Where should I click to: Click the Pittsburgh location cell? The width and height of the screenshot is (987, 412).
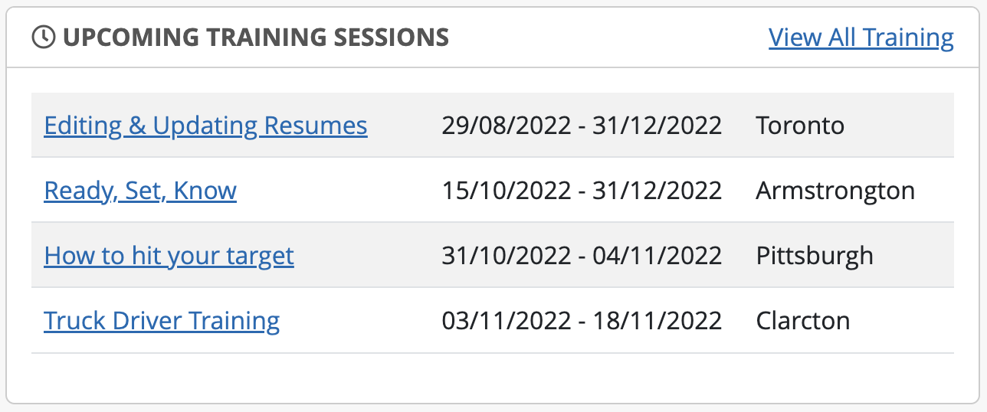click(x=815, y=255)
